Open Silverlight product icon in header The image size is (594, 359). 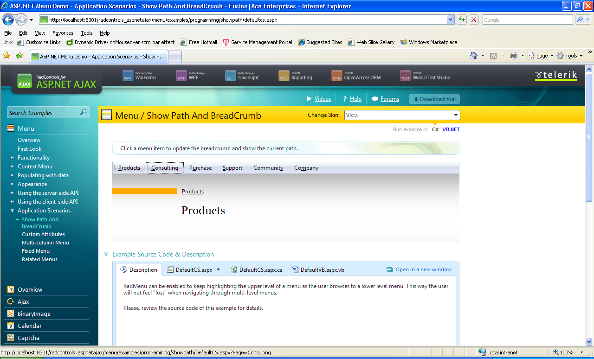(231, 75)
